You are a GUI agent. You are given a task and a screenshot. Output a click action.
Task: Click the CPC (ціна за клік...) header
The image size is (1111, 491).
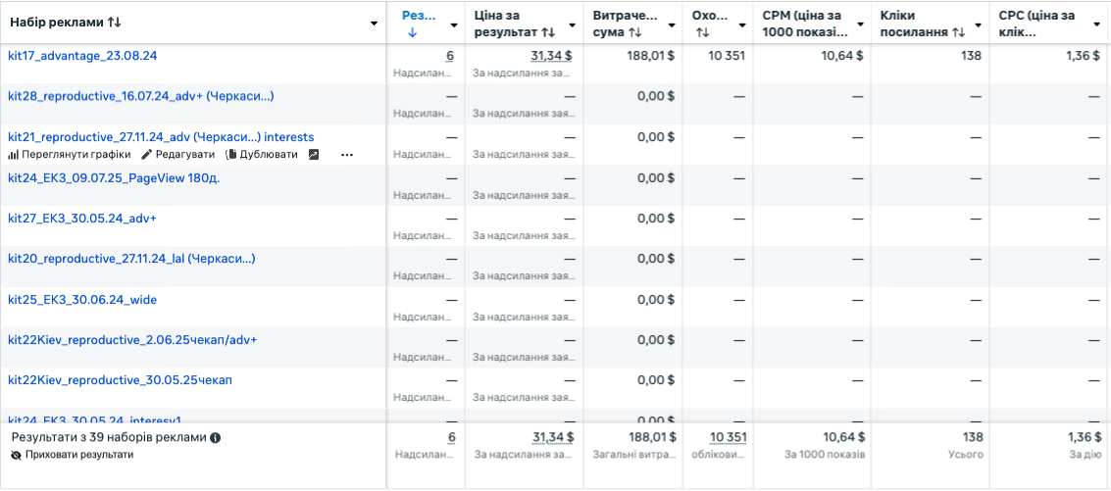[x=1036, y=24]
